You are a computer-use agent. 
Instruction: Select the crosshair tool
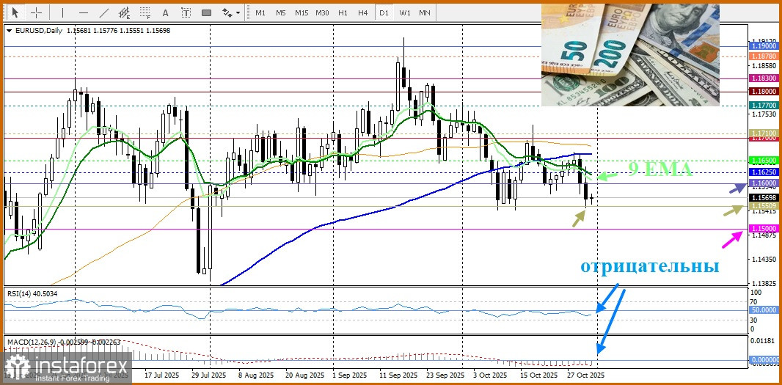point(37,12)
